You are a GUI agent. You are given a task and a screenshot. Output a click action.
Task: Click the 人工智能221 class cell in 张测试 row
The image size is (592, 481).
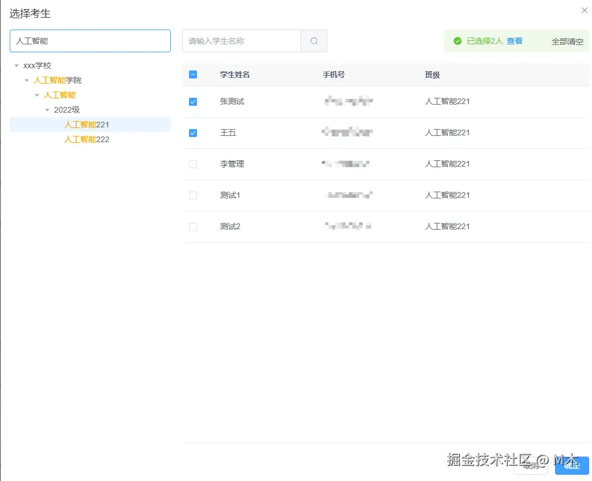[447, 101]
